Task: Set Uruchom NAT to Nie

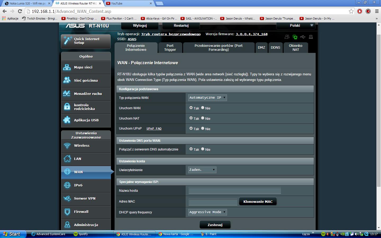Action: [x=203, y=118]
